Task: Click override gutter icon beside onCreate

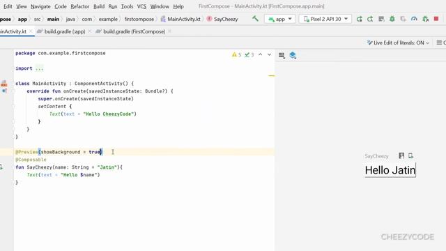Action: 4,91
